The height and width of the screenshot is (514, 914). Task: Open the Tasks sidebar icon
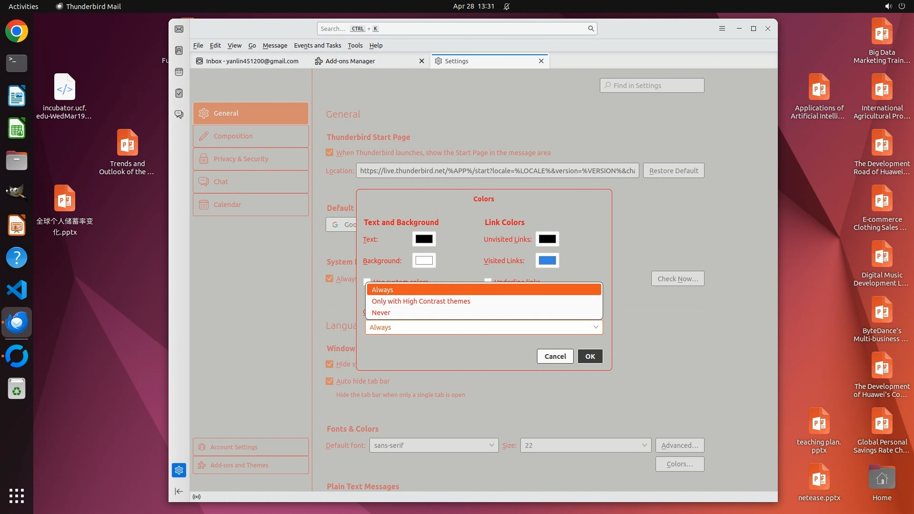[x=179, y=93]
